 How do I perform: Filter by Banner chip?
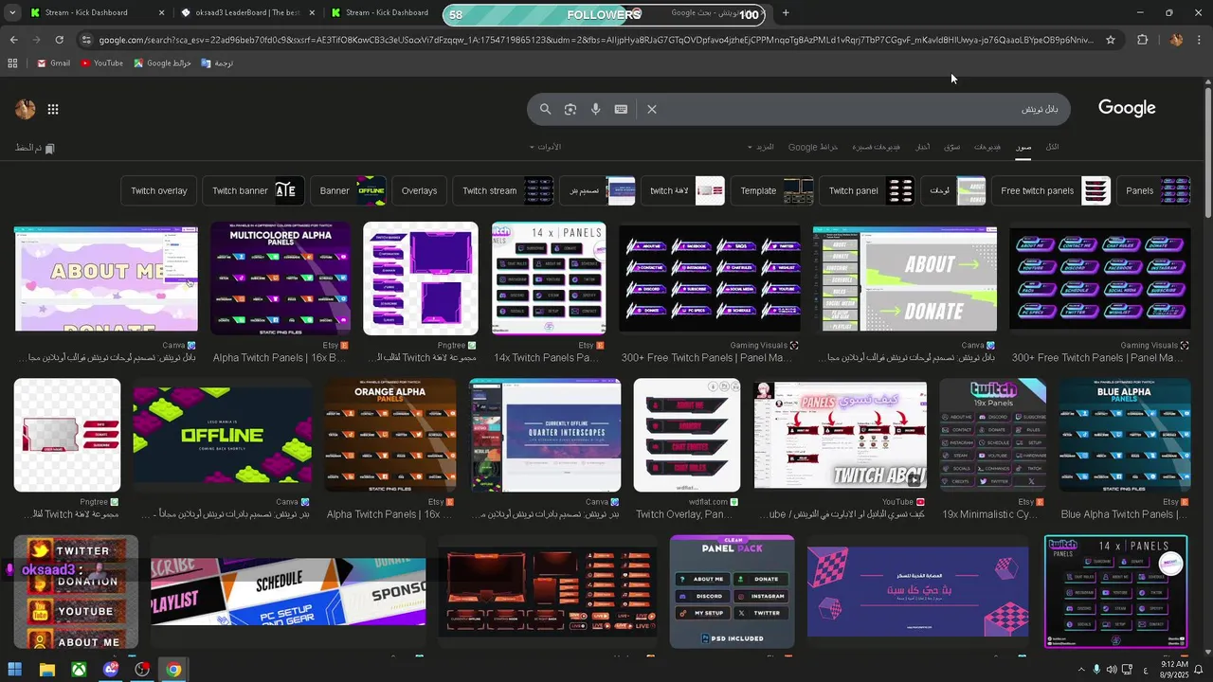tap(348, 190)
